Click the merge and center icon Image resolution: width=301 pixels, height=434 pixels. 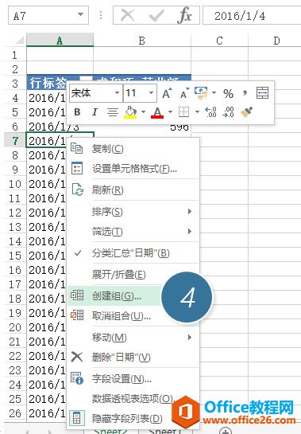coord(262,92)
